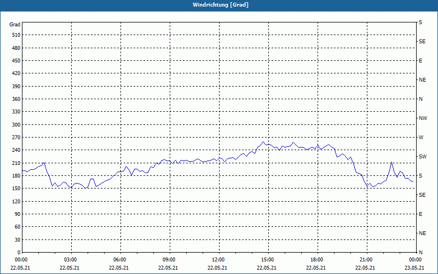Viewport: 438px width, 274px height.
Task: Click the 22.05.21 date under 18:00
Action: coord(316,267)
